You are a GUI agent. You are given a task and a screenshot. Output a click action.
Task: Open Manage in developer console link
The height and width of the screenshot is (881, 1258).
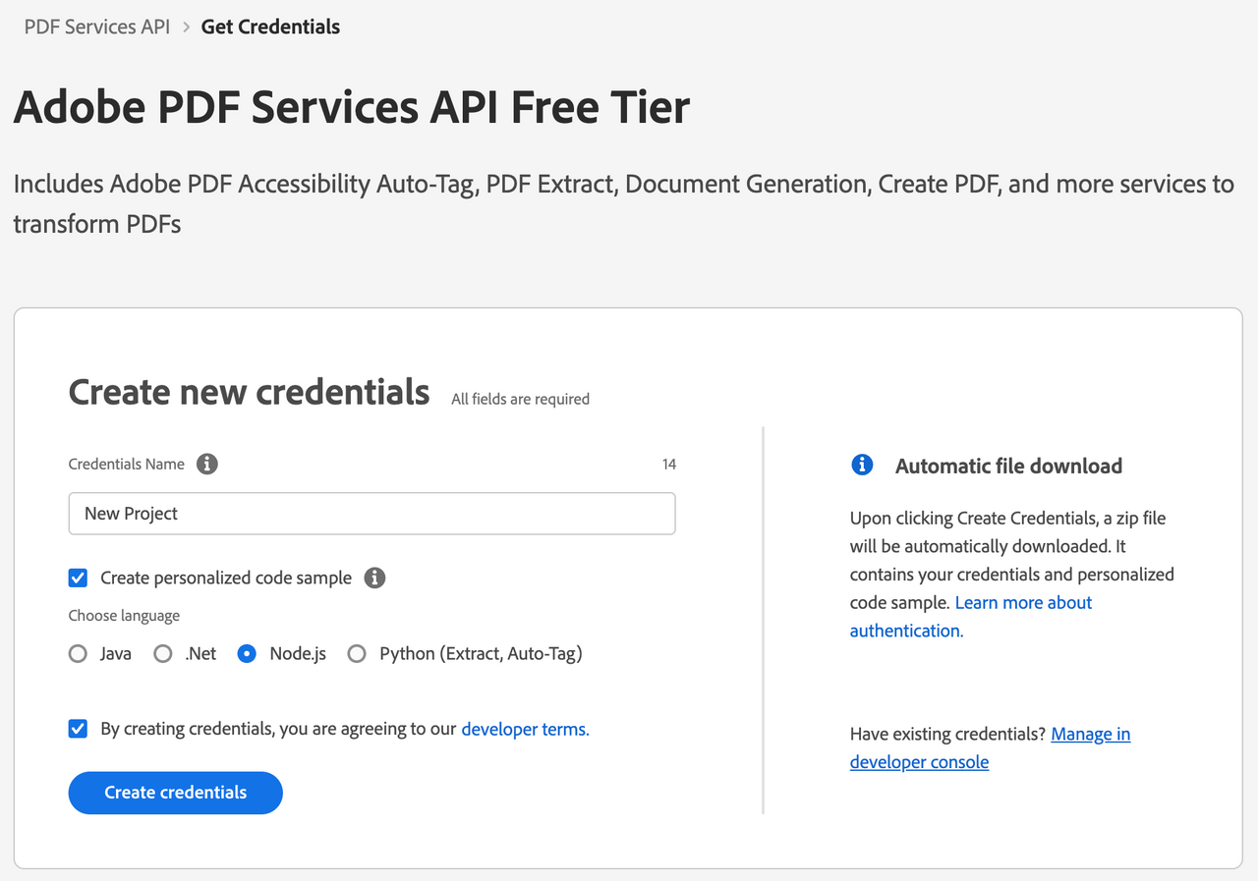(991, 748)
